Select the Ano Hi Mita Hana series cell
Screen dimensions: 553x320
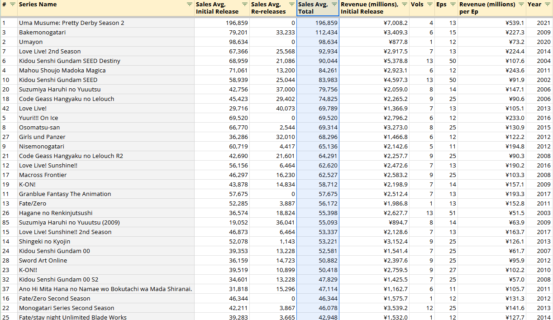[x=106, y=289]
